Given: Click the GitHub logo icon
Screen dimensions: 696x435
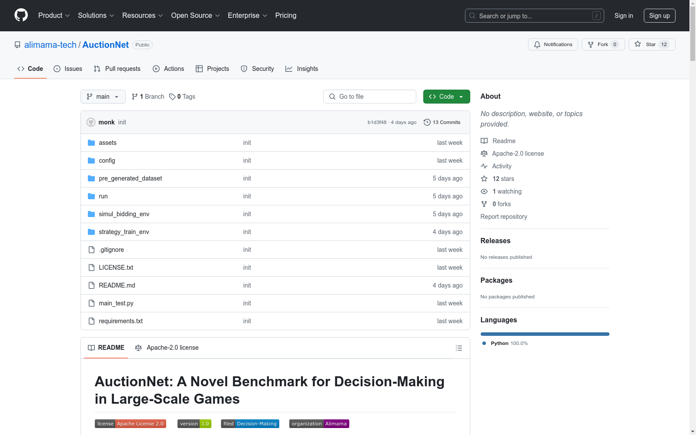Looking at the screenshot, I should pos(21,15).
